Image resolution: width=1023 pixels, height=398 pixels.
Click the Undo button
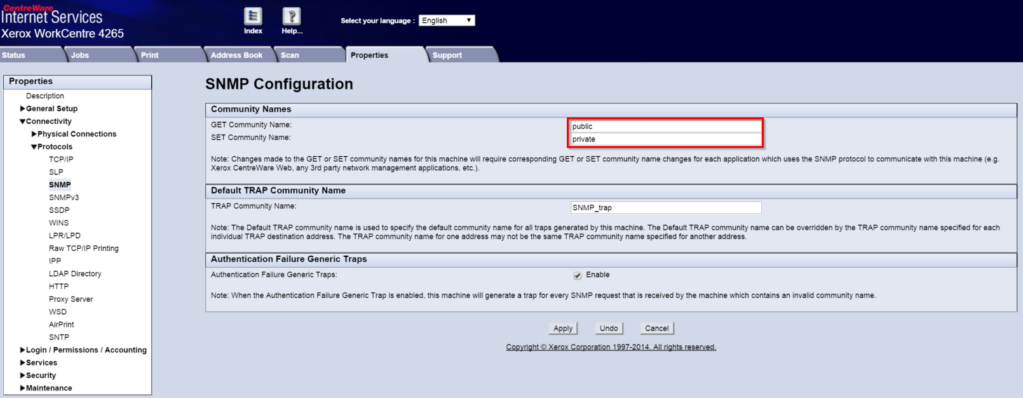(x=608, y=328)
